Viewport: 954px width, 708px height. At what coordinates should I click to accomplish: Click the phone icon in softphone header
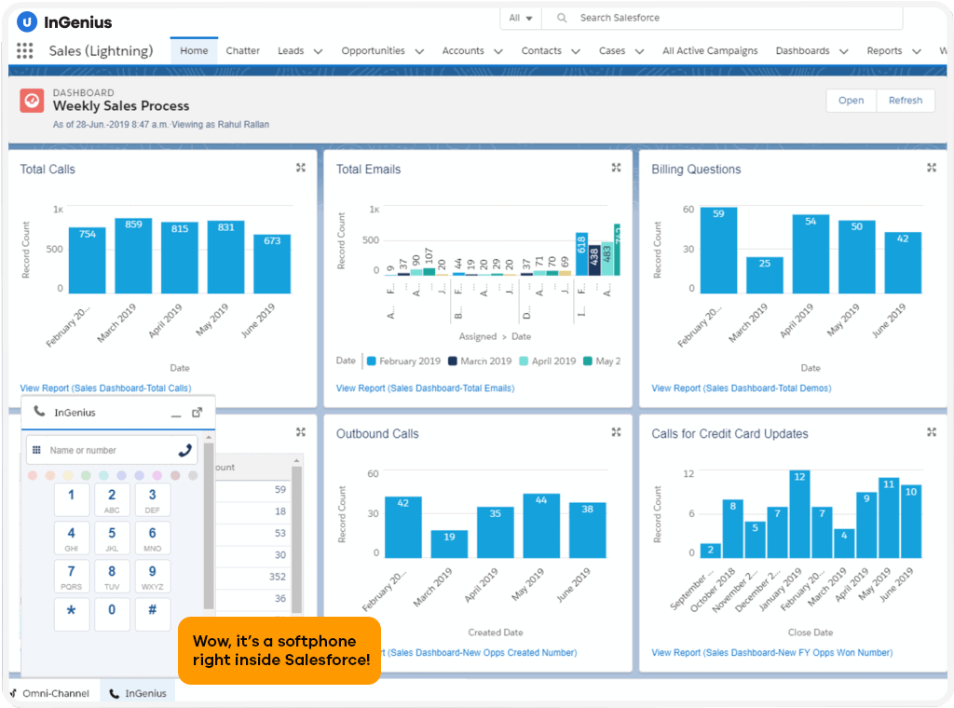(39, 412)
